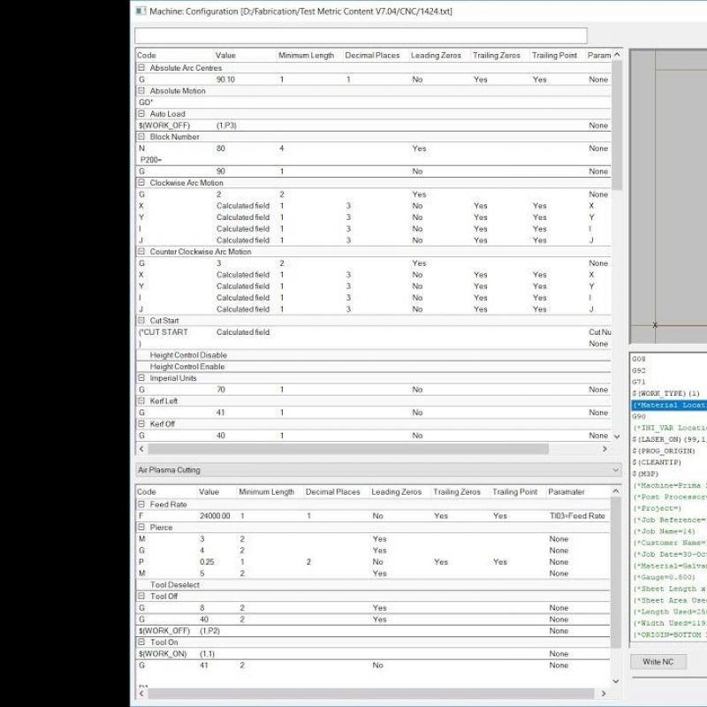Collapse the Block Number section
Viewport: 707px width, 707px height.
pyautogui.click(x=141, y=137)
